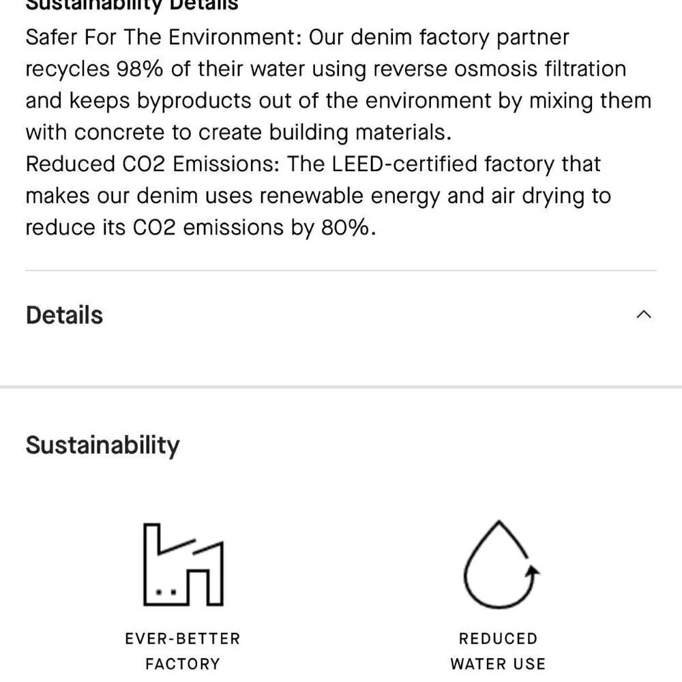The width and height of the screenshot is (682, 682).
Task: Click the Sustainability Details heading at top
Action: [x=132, y=5]
